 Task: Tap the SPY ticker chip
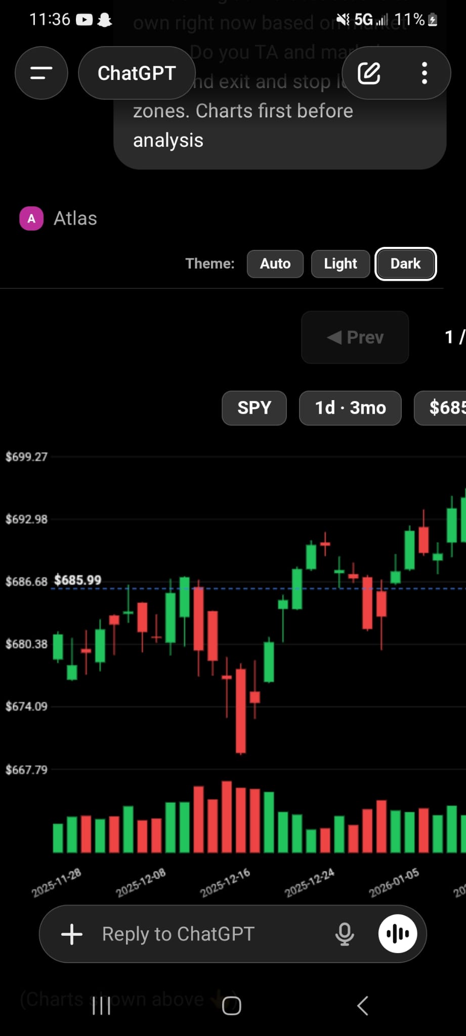[254, 408]
